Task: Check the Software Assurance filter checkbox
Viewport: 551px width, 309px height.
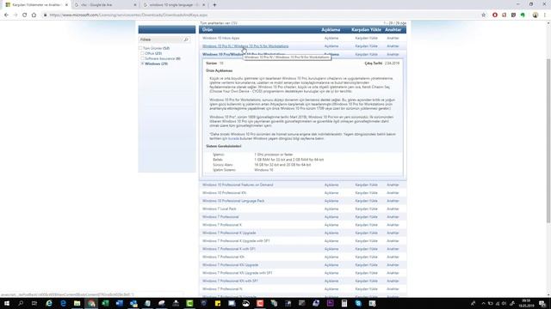Action: [x=143, y=59]
